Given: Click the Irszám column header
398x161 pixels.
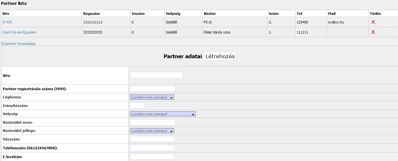Looking at the screenshot, I should [x=147, y=14].
